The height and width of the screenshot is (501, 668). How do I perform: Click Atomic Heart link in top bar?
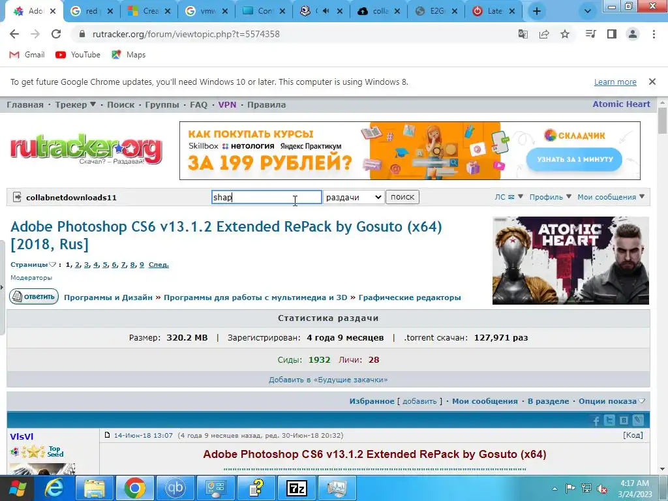point(621,104)
